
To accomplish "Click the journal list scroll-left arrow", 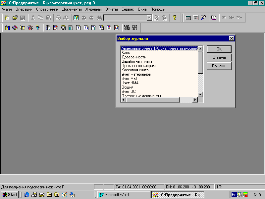I will (123, 100).
